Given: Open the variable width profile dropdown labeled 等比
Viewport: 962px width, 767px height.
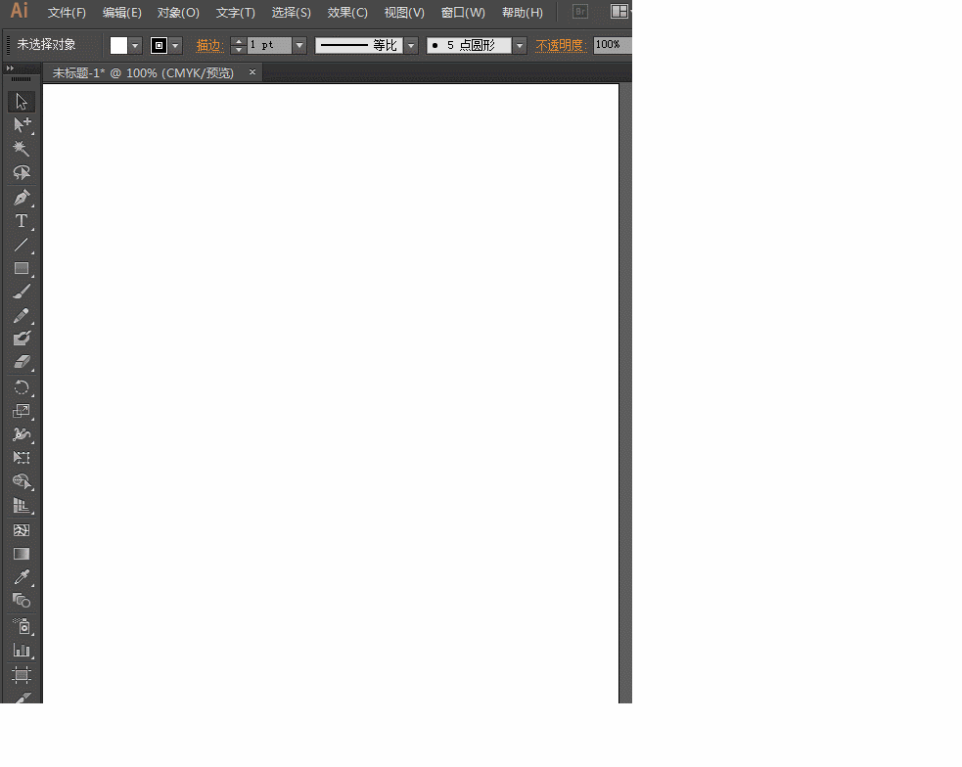Looking at the screenshot, I should pos(410,45).
